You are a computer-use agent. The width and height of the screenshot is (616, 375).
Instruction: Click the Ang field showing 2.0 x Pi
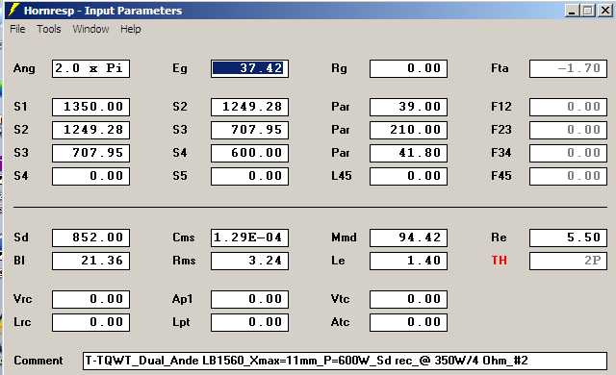click(90, 68)
